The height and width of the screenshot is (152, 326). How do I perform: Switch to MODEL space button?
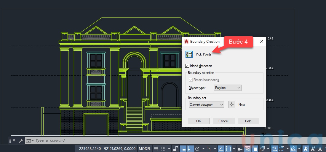[x=145, y=148]
